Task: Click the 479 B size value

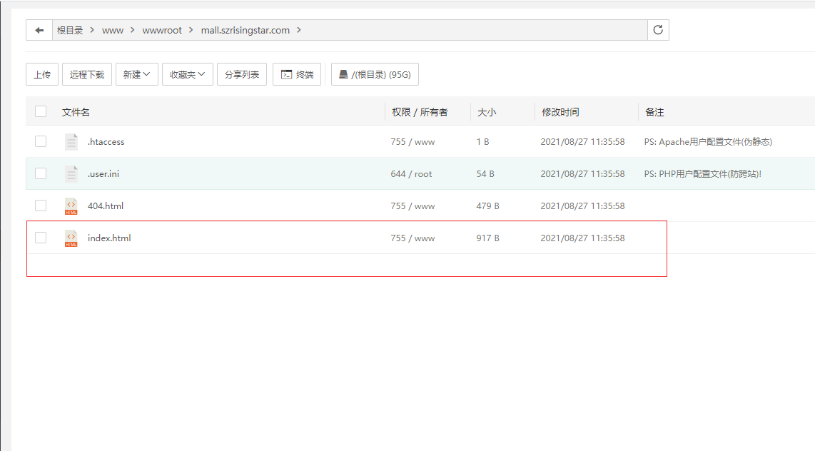Action: pos(487,206)
